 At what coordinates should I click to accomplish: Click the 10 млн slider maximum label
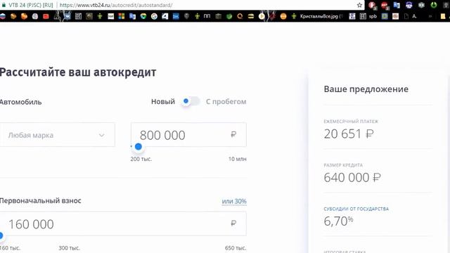(238, 159)
